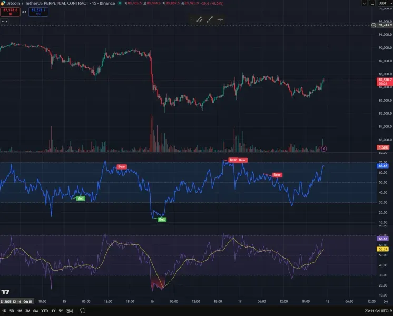
Task: Click the TradingView logo
Action: point(5,292)
